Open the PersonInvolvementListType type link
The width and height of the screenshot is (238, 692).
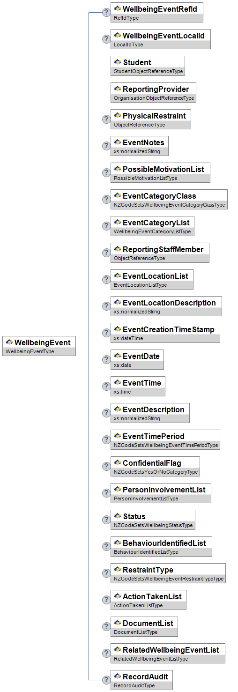[146, 499]
